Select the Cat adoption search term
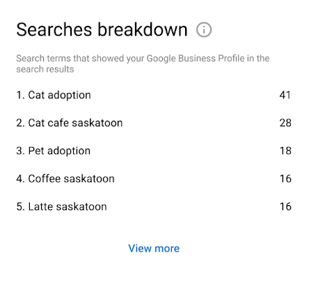 (59, 95)
